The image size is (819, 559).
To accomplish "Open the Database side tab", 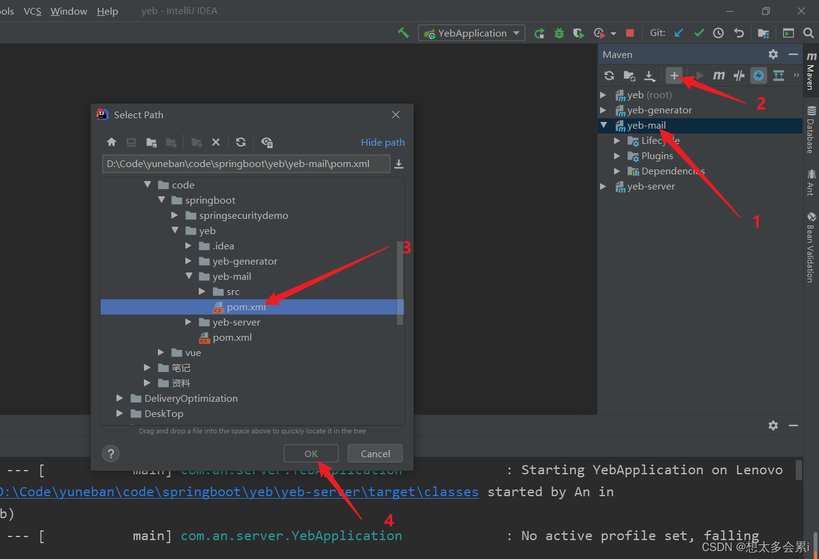I will (x=811, y=129).
